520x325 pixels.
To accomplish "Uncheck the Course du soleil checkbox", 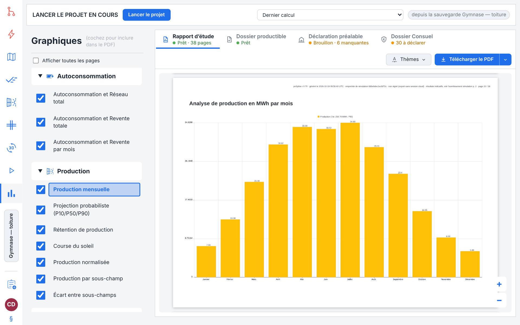I will (x=41, y=246).
